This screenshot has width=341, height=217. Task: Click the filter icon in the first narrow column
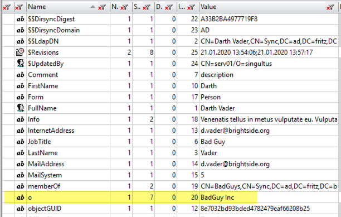[7, 7]
